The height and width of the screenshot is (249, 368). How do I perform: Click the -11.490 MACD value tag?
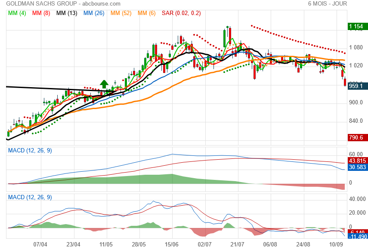tap(357, 237)
